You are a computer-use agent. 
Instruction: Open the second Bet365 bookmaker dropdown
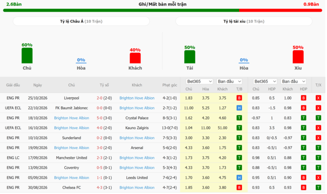click(x=265, y=82)
